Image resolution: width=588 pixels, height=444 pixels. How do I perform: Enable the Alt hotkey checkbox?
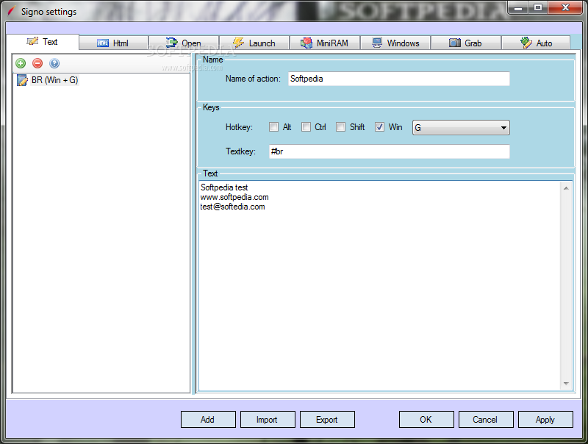click(x=273, y=127)
